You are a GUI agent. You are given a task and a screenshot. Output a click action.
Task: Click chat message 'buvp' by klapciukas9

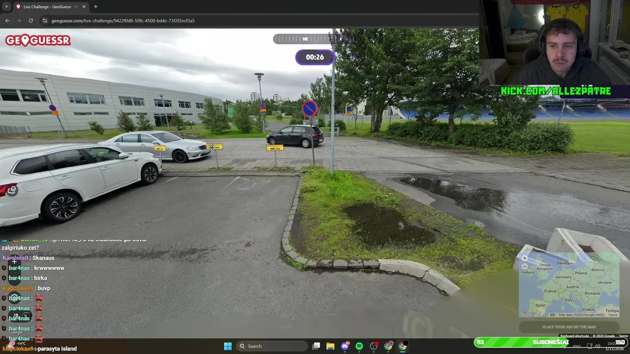[x=44, y=288]
